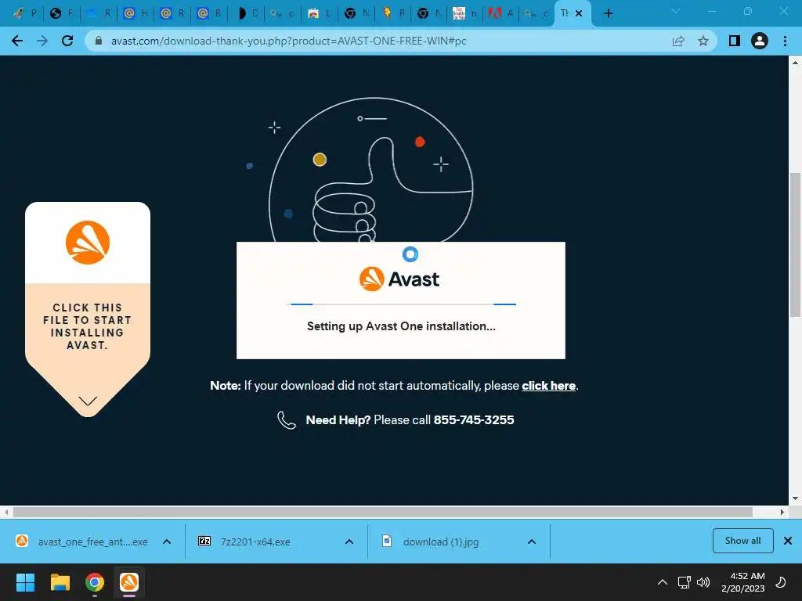
Task: Bookmark this page with the star
Action: coord(703,41)
